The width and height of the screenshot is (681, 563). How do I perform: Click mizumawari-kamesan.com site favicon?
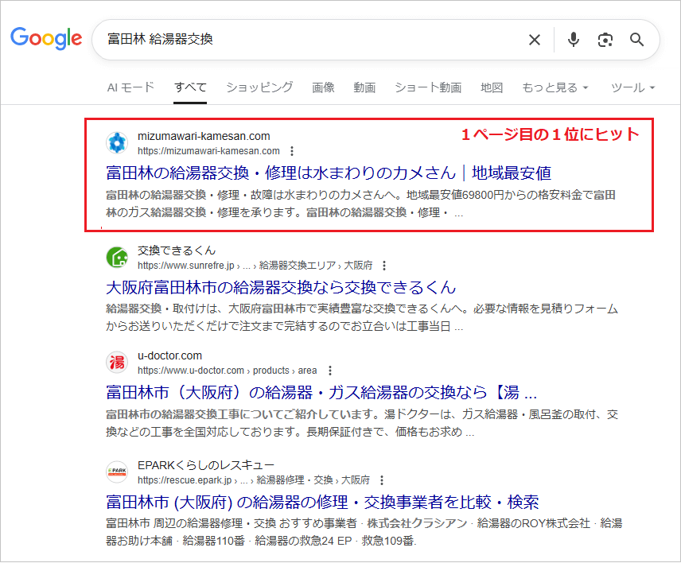[x=118, y=143]
